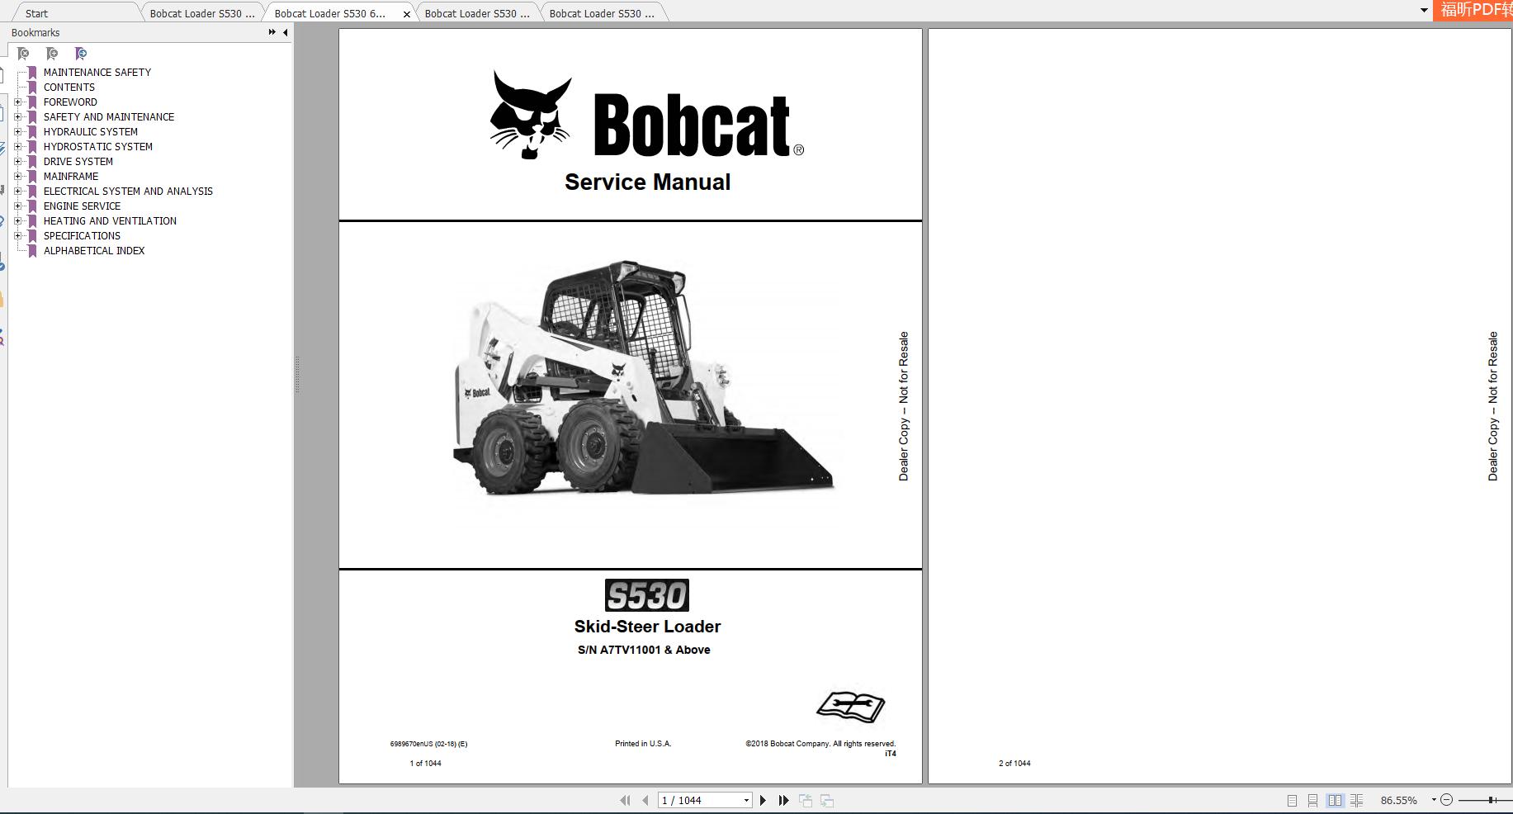The height and width of the screenshot is (814, 1513).
Task: Expand the ENGINE SERVICE bookmark
Action: click(x=18, y=206)
